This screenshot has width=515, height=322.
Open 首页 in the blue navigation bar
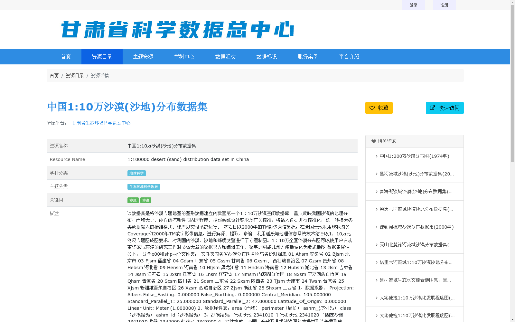(x=66, y=57)
